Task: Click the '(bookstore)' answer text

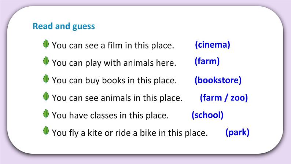Action: click(218, 80)
